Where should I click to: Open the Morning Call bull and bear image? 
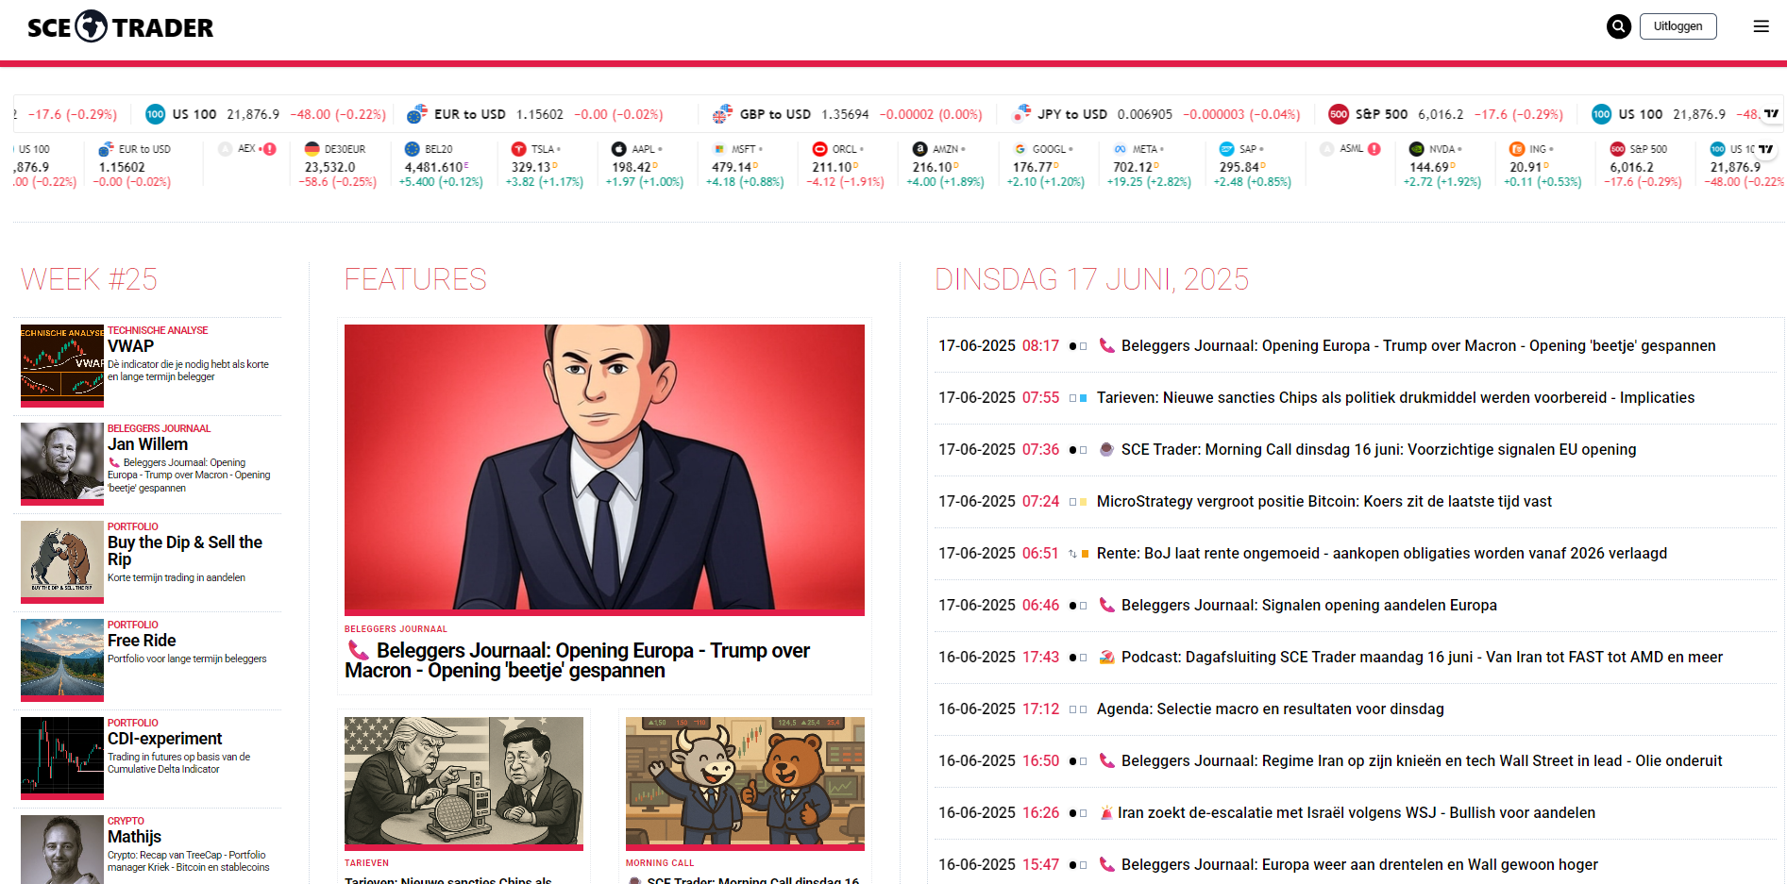click(x=745, y=783)
